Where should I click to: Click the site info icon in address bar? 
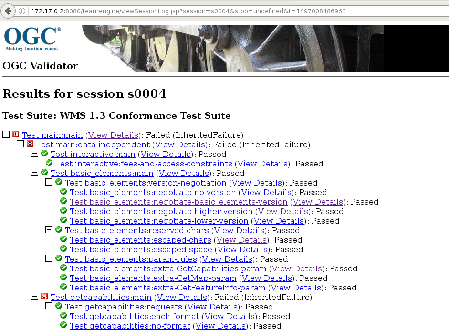pos(22,11)
